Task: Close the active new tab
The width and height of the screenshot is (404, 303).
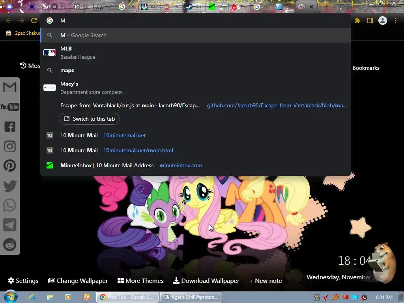Action: (x=311, y=7)
